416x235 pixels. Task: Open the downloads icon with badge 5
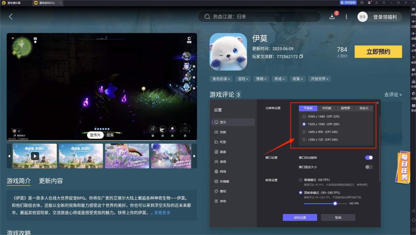[332, 16]
